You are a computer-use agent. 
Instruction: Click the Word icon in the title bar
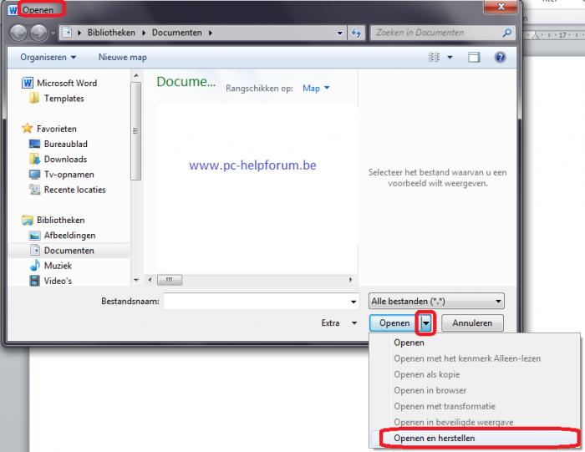13,10
